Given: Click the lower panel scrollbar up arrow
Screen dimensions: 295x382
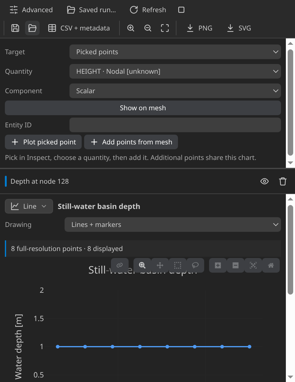Looking at the screenshot, I should pyautogui.click(x=290, y=199).
